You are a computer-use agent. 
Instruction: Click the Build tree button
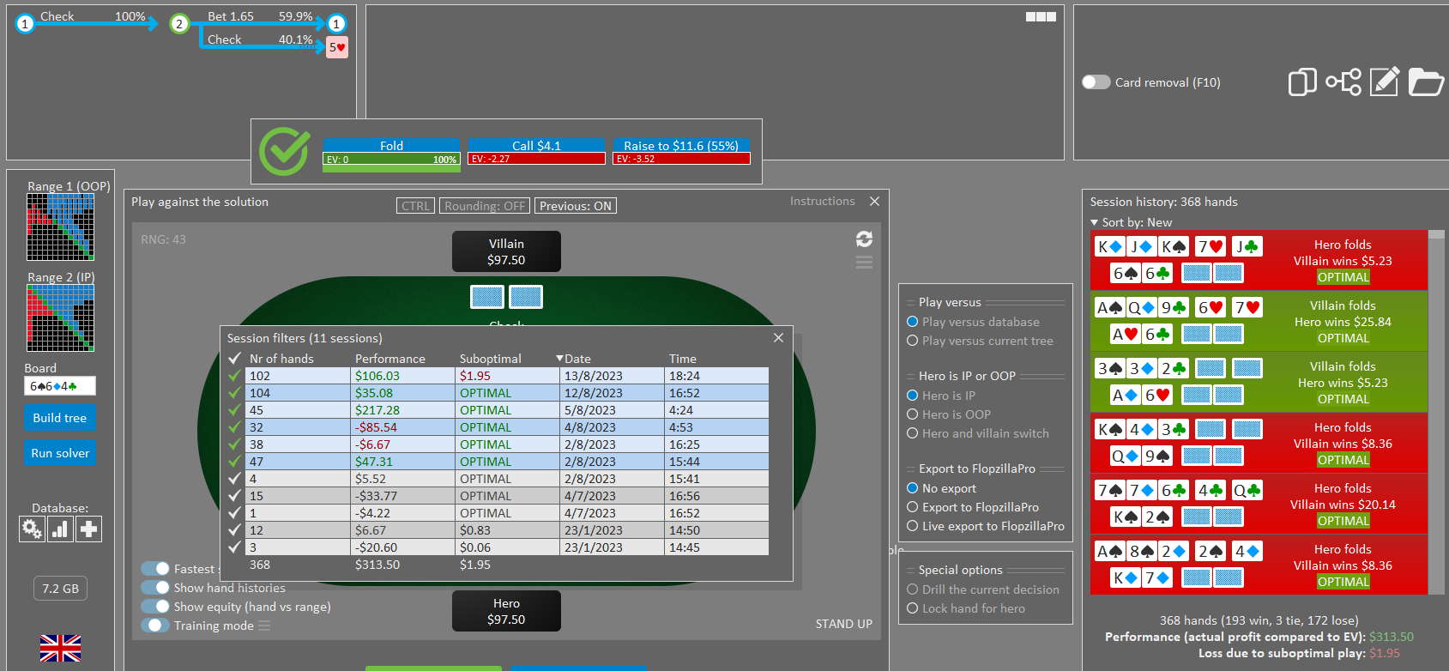[x=60, y=418]
